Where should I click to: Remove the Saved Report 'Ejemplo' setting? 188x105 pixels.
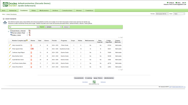[x=29, y=31]
